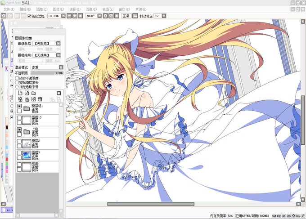Image resolution: width=306 pixels, height=219 pixels.
Task: Merge down layer icon
Action: point(27,99)
